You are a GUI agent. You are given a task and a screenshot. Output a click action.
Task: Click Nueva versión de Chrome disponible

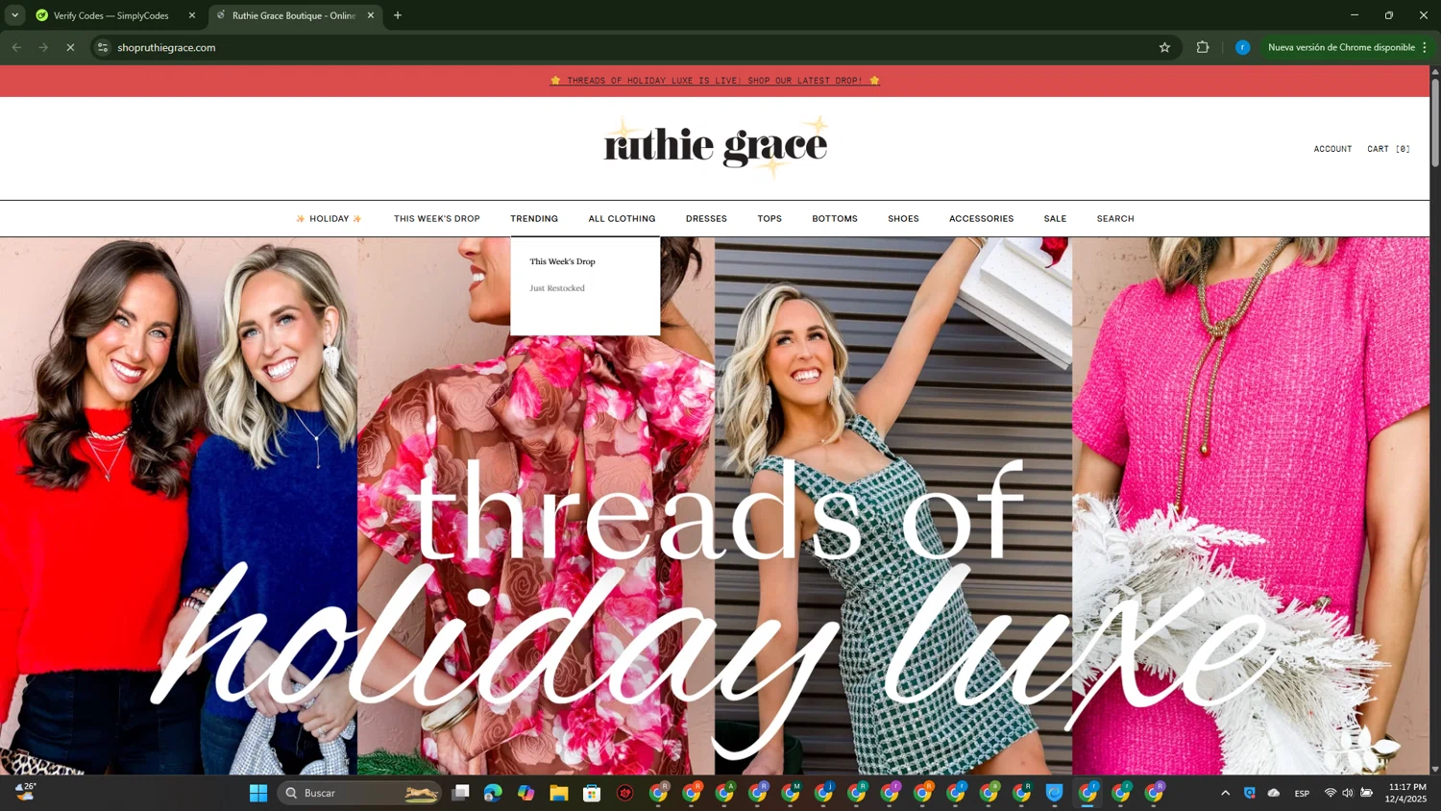1341,47
